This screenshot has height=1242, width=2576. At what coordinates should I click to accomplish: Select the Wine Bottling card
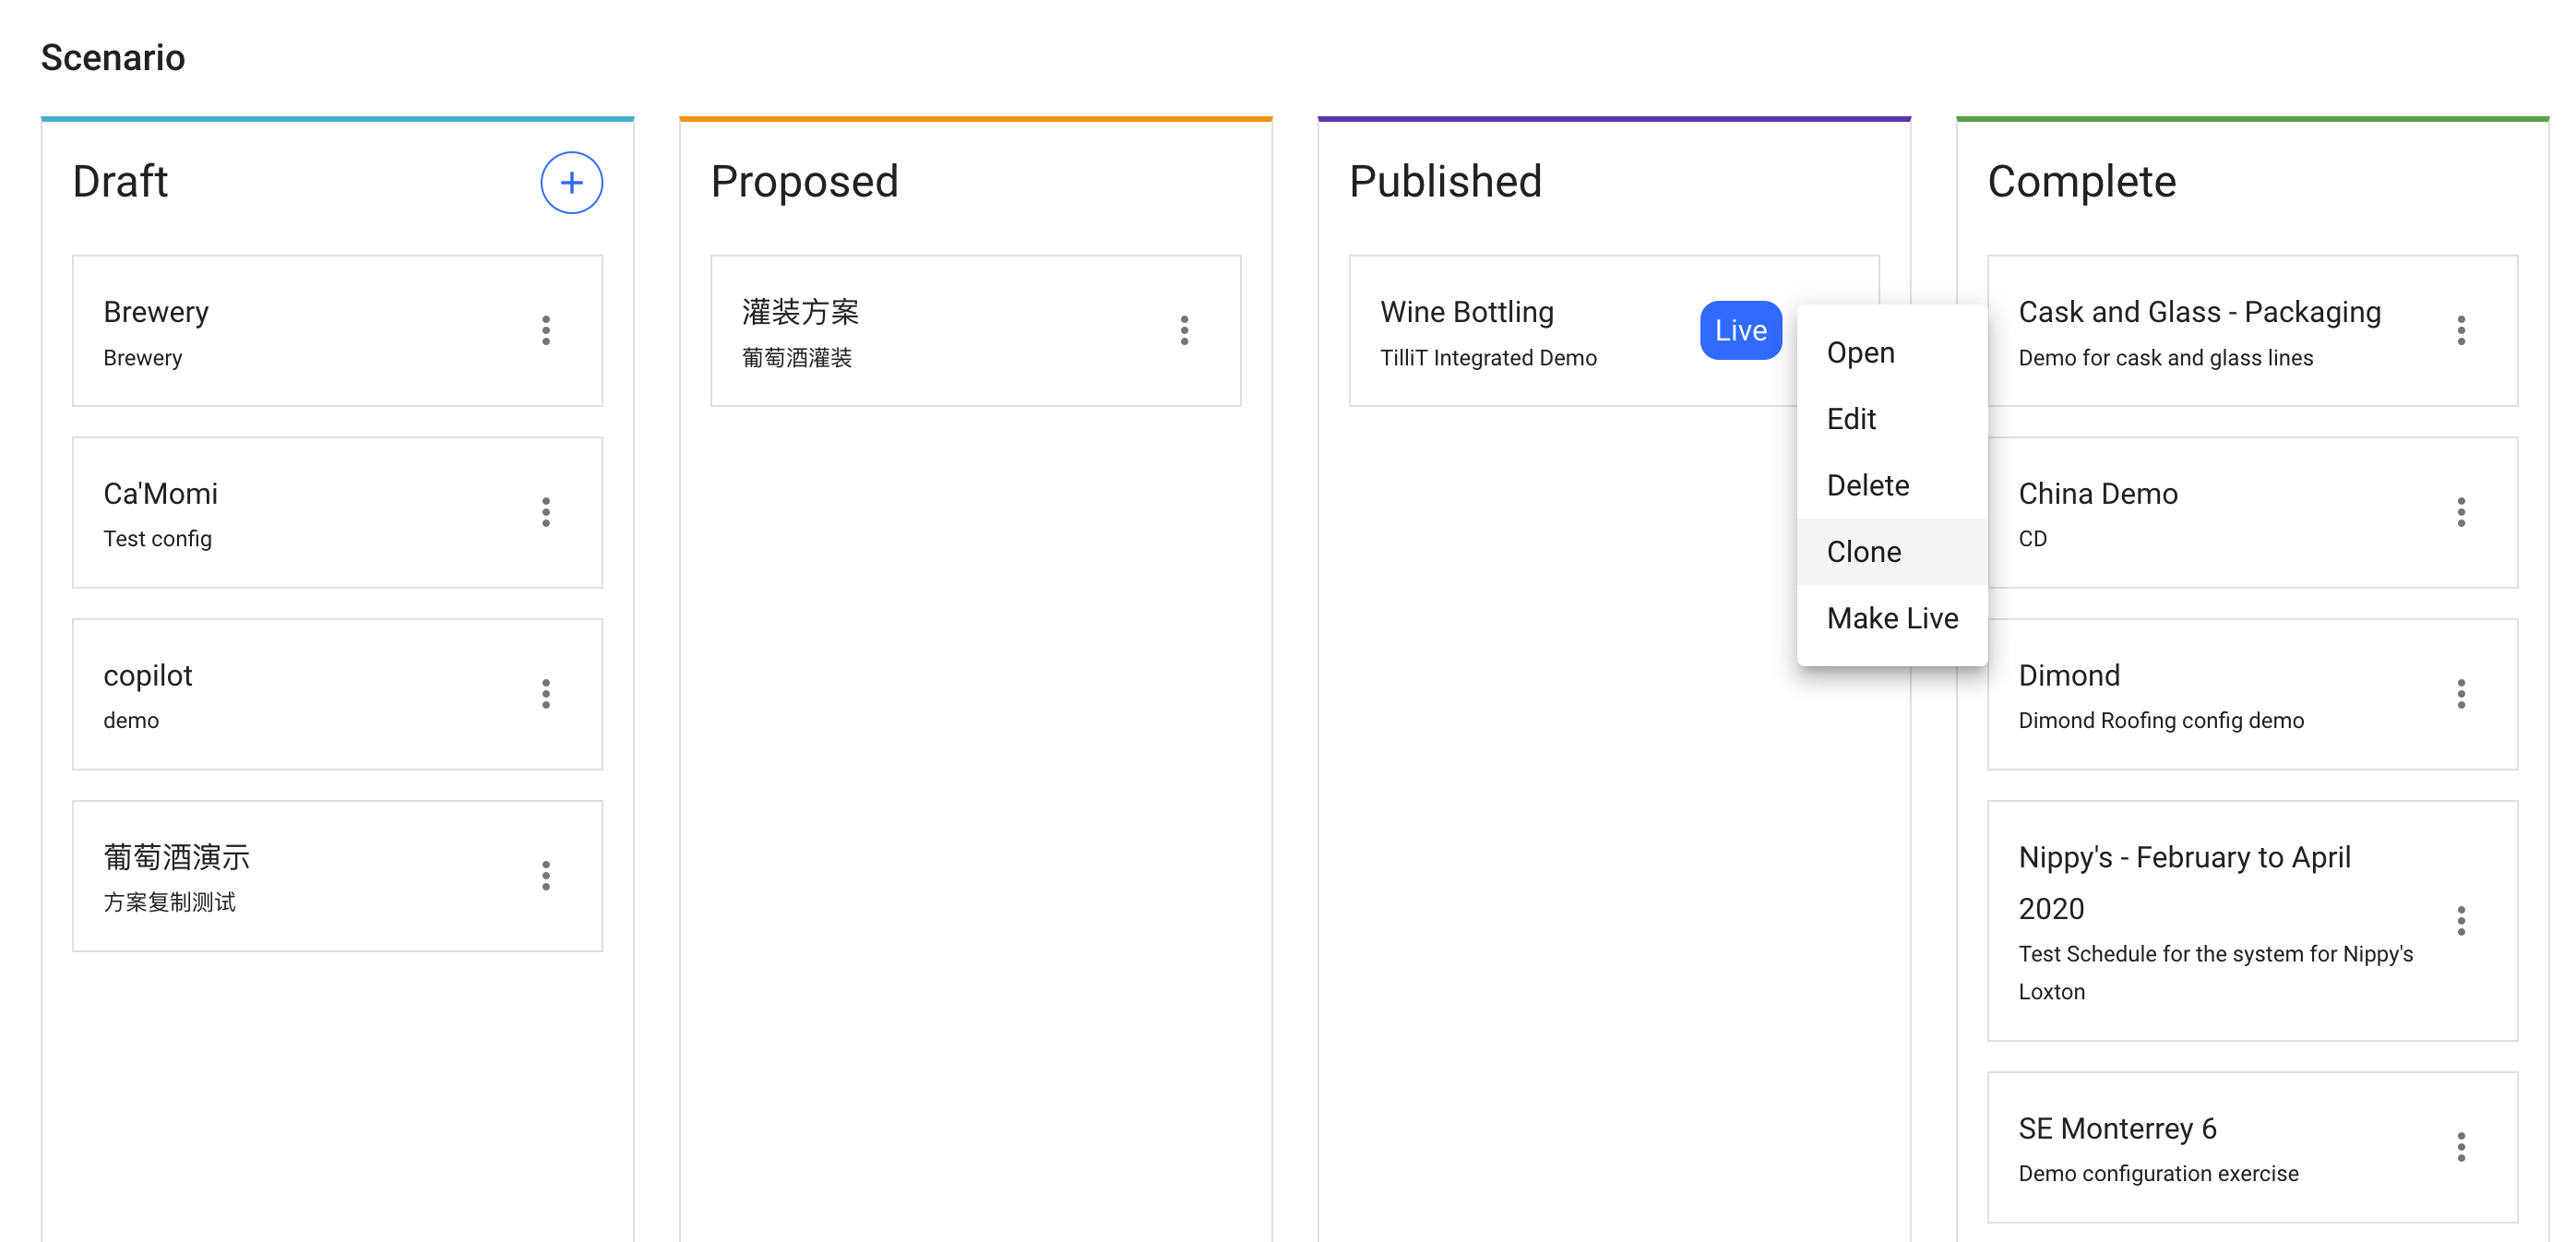(x=1500, y=331)
